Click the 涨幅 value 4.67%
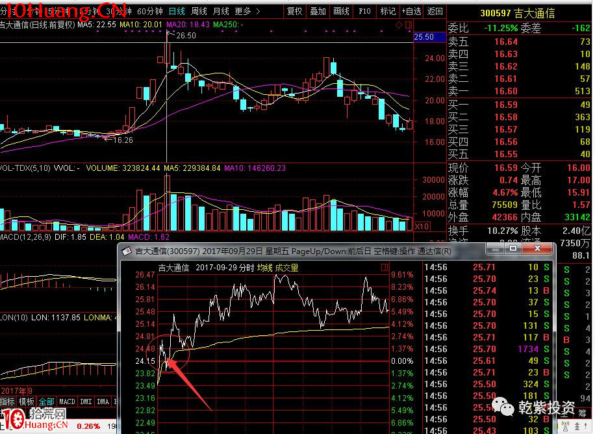595x434 pixels. [x=505, y=192]
